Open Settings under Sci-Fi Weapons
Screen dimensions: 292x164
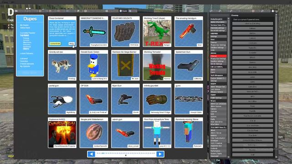coord(218,81)
